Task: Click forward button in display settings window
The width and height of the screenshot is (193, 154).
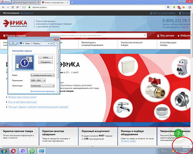Action: tap(15, 44)
